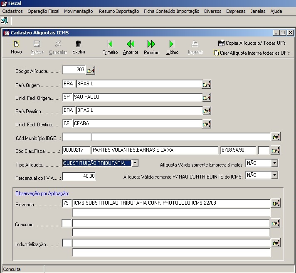Click the Cód.Município IBGE code field

pos(76,137)
